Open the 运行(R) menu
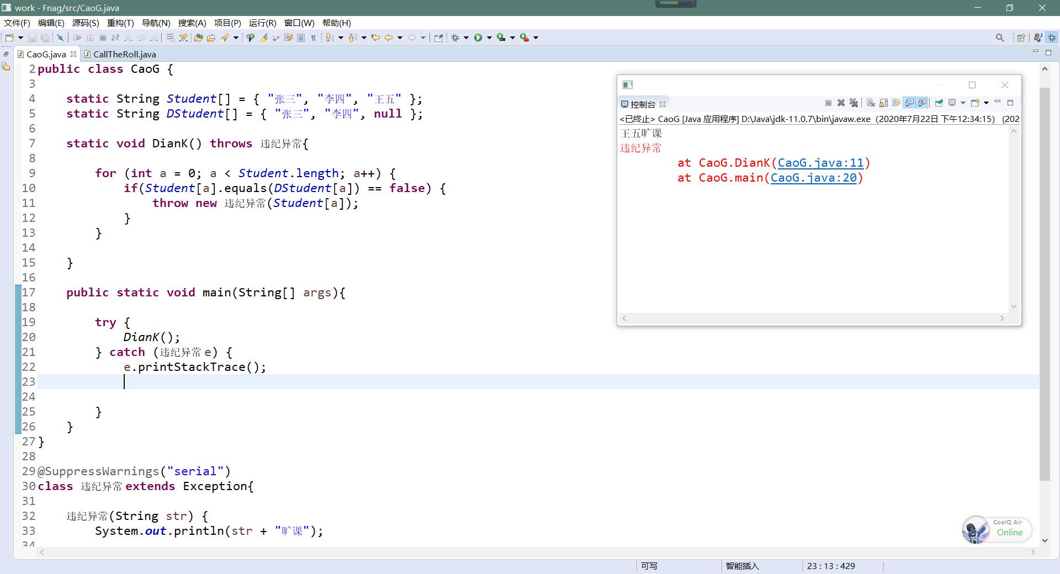 pos(262,23)
